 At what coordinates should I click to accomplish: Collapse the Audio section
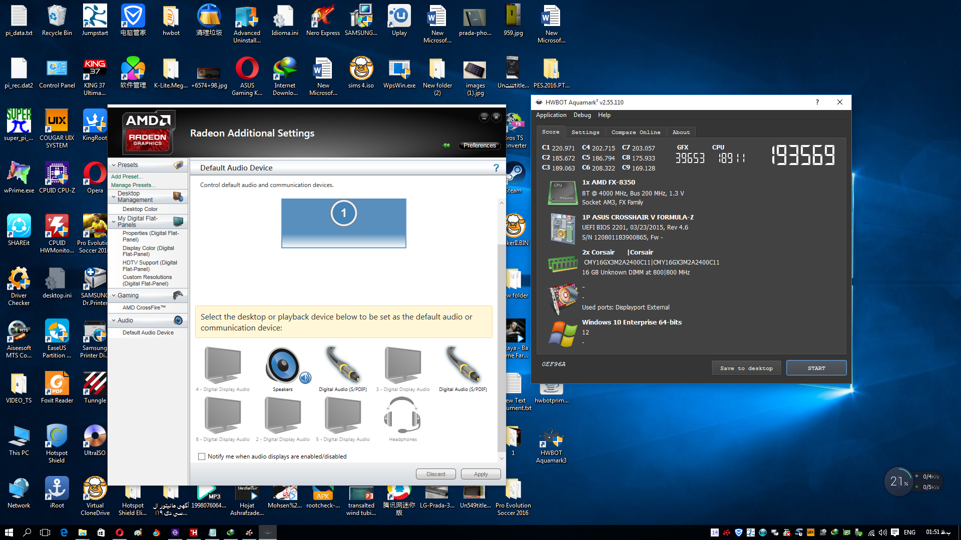(x=114, y=320)
